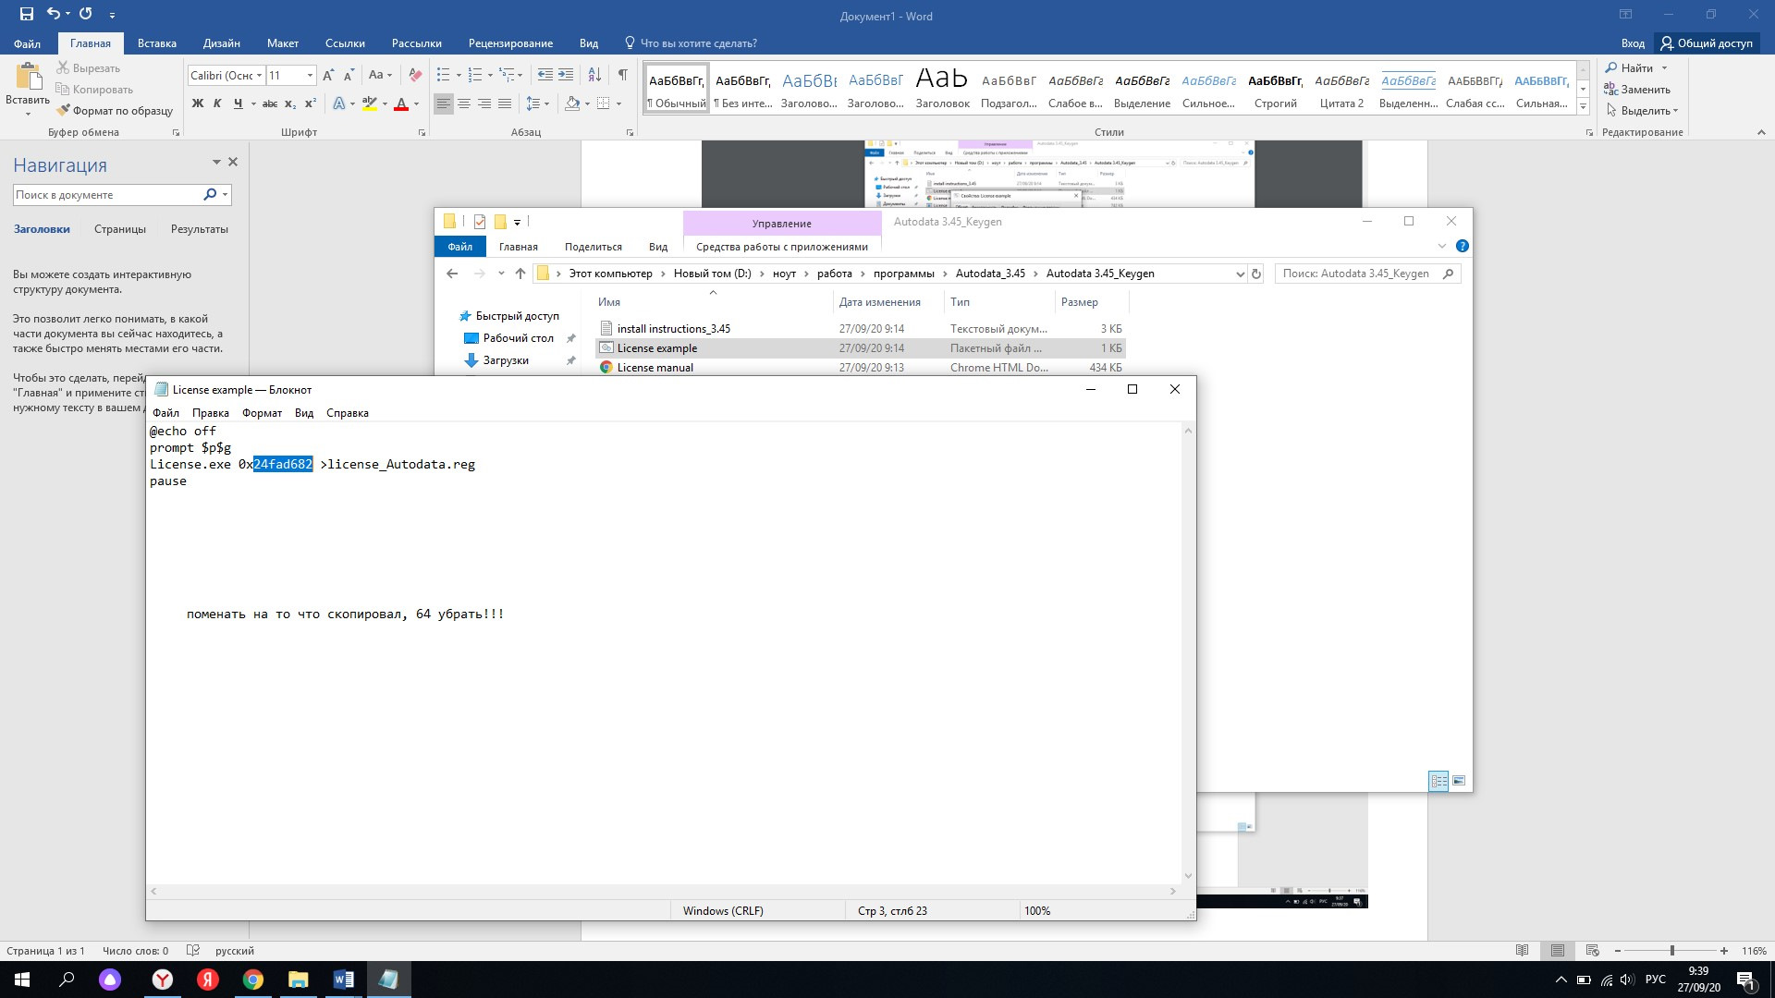Click the Sort paragraphs icon
This screenshot has width=1775, height=998.
pyautogui.click(x=594, y=75)
